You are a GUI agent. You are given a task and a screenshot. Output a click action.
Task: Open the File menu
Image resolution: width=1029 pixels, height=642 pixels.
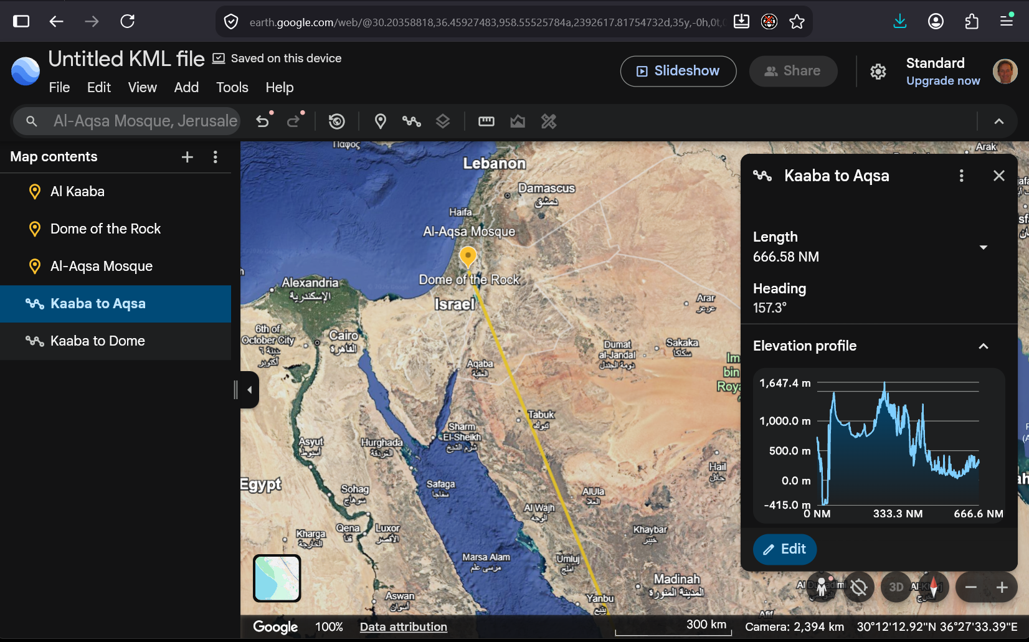pyautogui.click(x=59, y=88)
